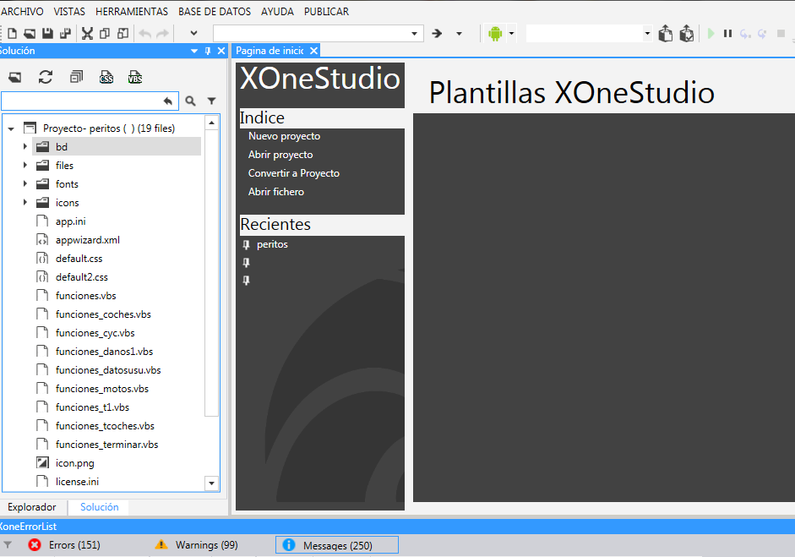Switch to the Solución bottom tab
This screenshot has height=557, width=795.
coord(100,507)
